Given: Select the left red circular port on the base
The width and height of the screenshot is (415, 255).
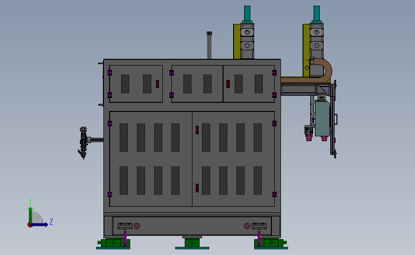Looking at the screenshot, I should (137, 226).
